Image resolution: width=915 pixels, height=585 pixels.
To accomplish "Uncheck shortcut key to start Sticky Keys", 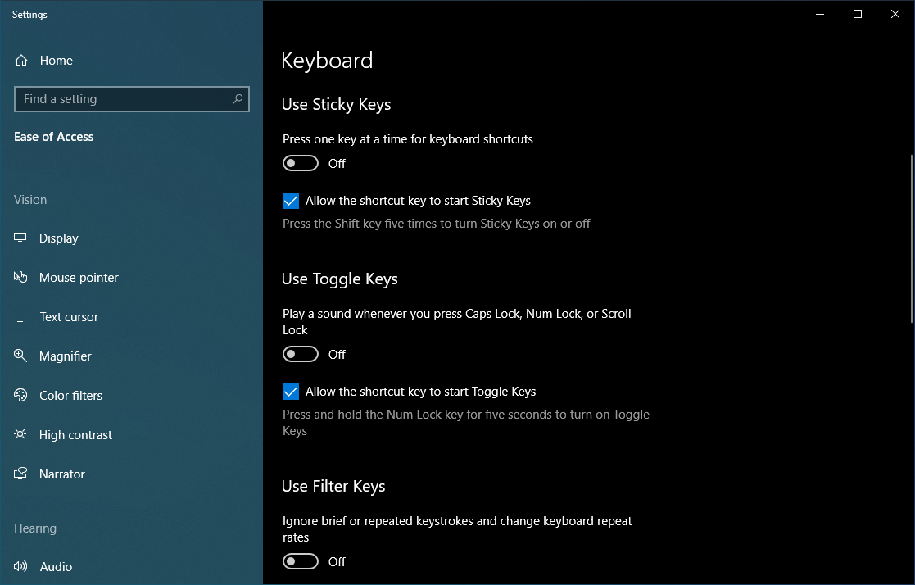I will pyautogui.click(x=291, y=200).
